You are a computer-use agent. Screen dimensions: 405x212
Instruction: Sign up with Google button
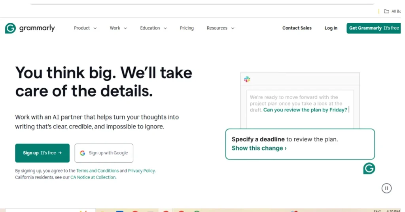104,153
